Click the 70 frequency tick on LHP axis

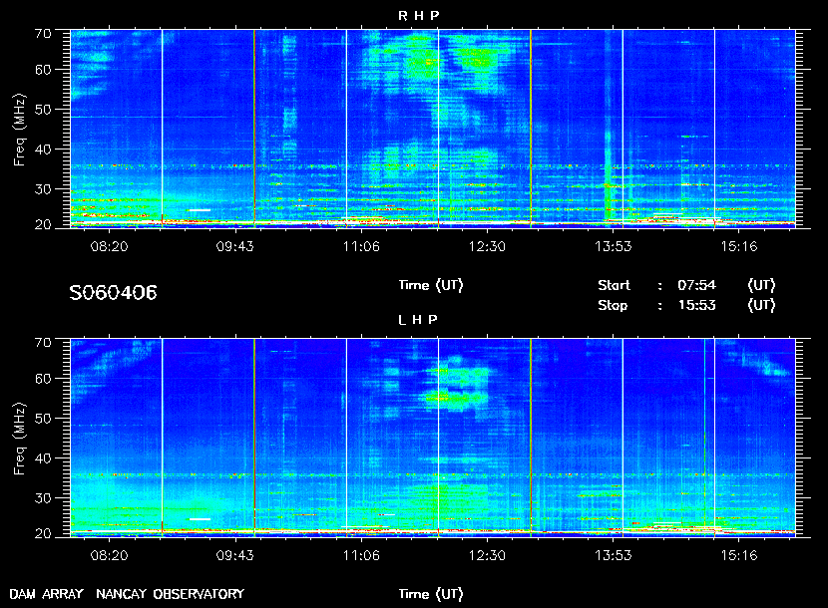tap(43, 343)
